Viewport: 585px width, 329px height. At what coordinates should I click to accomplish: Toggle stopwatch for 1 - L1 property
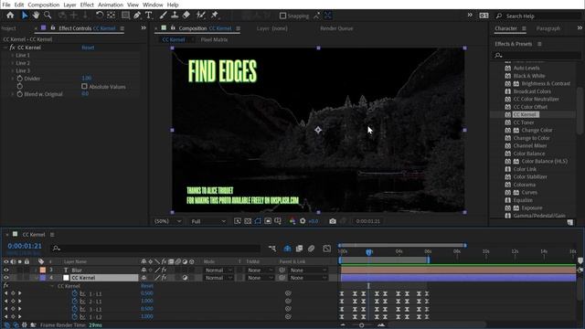75,293
